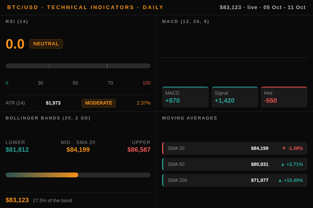313x208 pixels.
Task: Click the RSI value 0.0
Action: pyautogui.click(x=15, y=44)
